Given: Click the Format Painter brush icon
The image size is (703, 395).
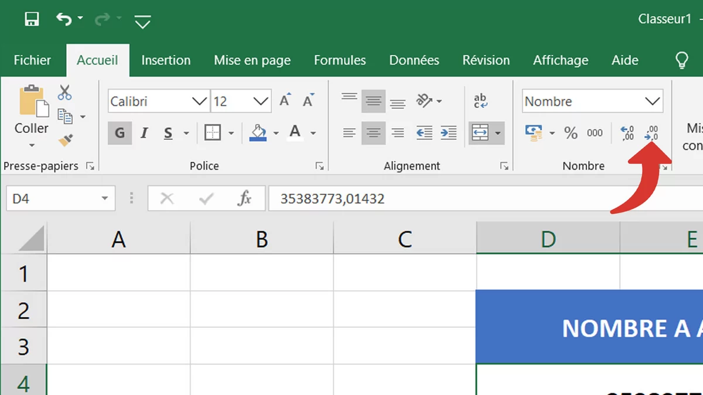Looking at the screenshot, I should [65, 140].
